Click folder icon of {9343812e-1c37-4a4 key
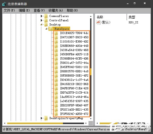 coord(56,80)
